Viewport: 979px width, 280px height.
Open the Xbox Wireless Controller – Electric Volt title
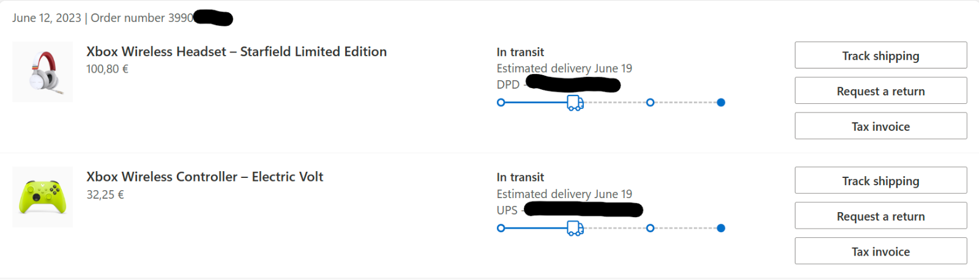click(x=204, y=177)
